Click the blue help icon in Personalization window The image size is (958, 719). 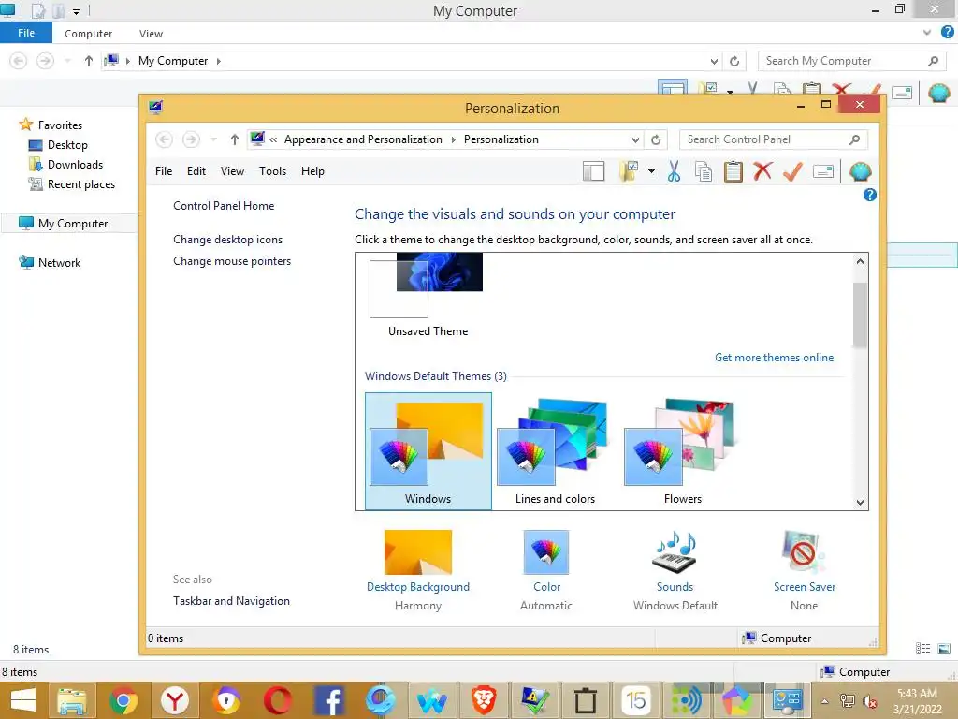869,195
